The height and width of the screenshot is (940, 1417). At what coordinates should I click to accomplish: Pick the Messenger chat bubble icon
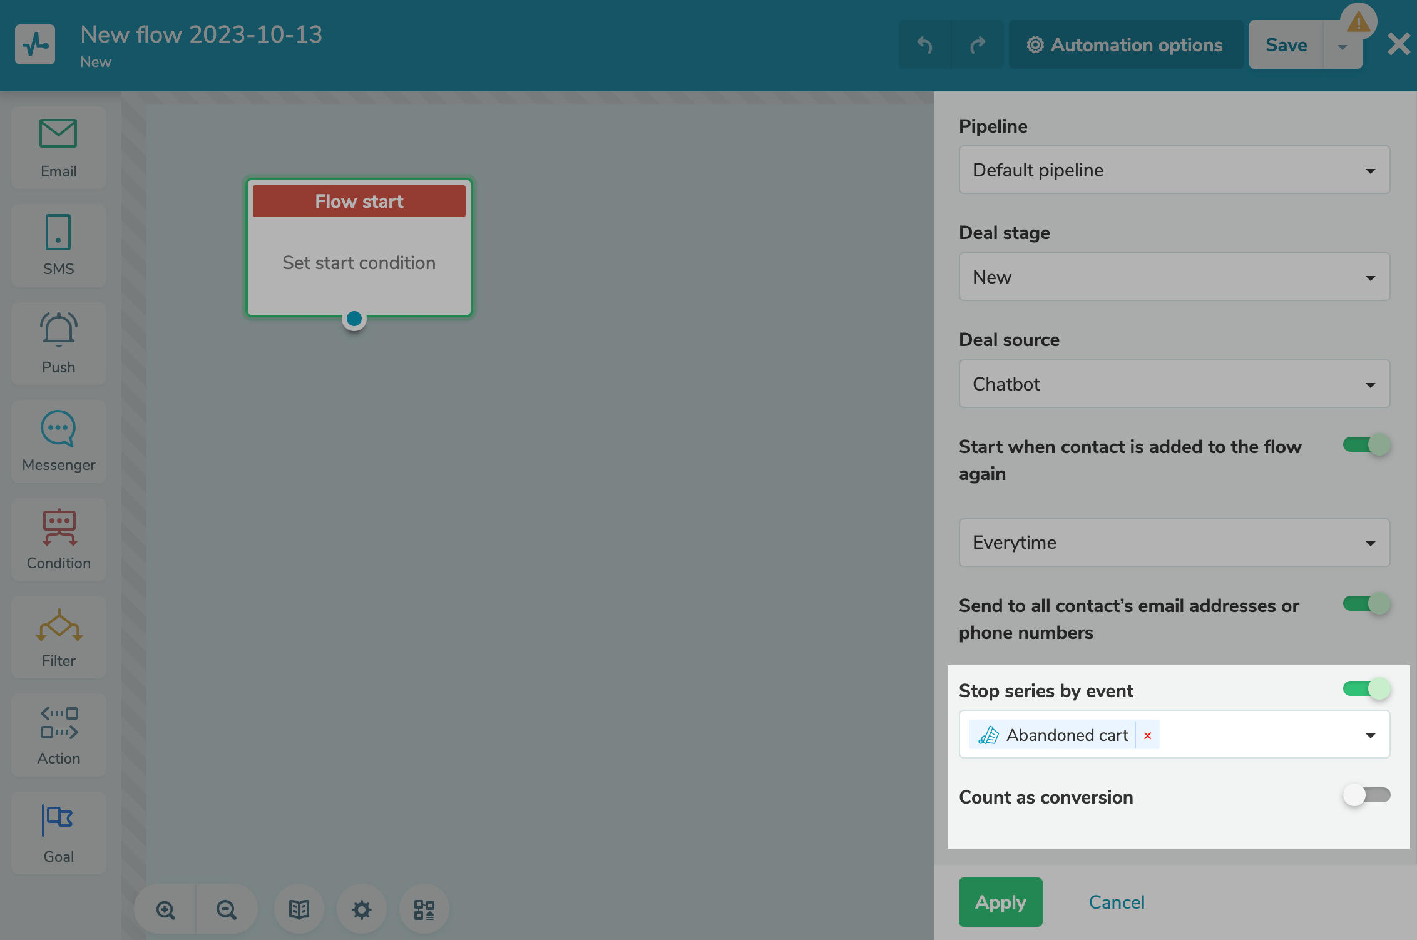pos(58,429)
